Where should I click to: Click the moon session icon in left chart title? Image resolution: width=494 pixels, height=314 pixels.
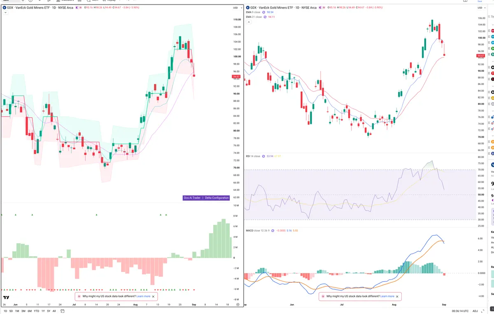77,7
